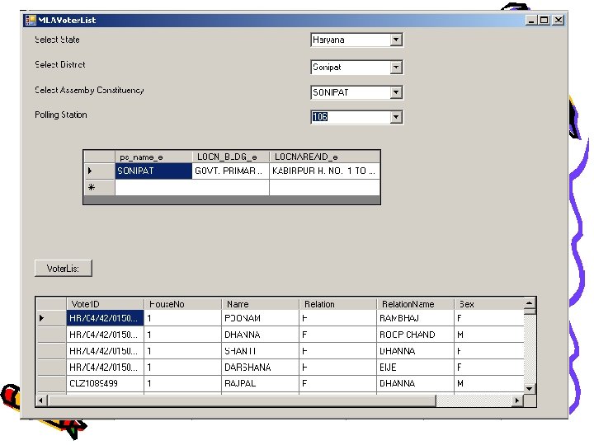Click voter grid vertical scrollbar down arrow
Screen dimensions: 594x445
[x=530, y=389]
